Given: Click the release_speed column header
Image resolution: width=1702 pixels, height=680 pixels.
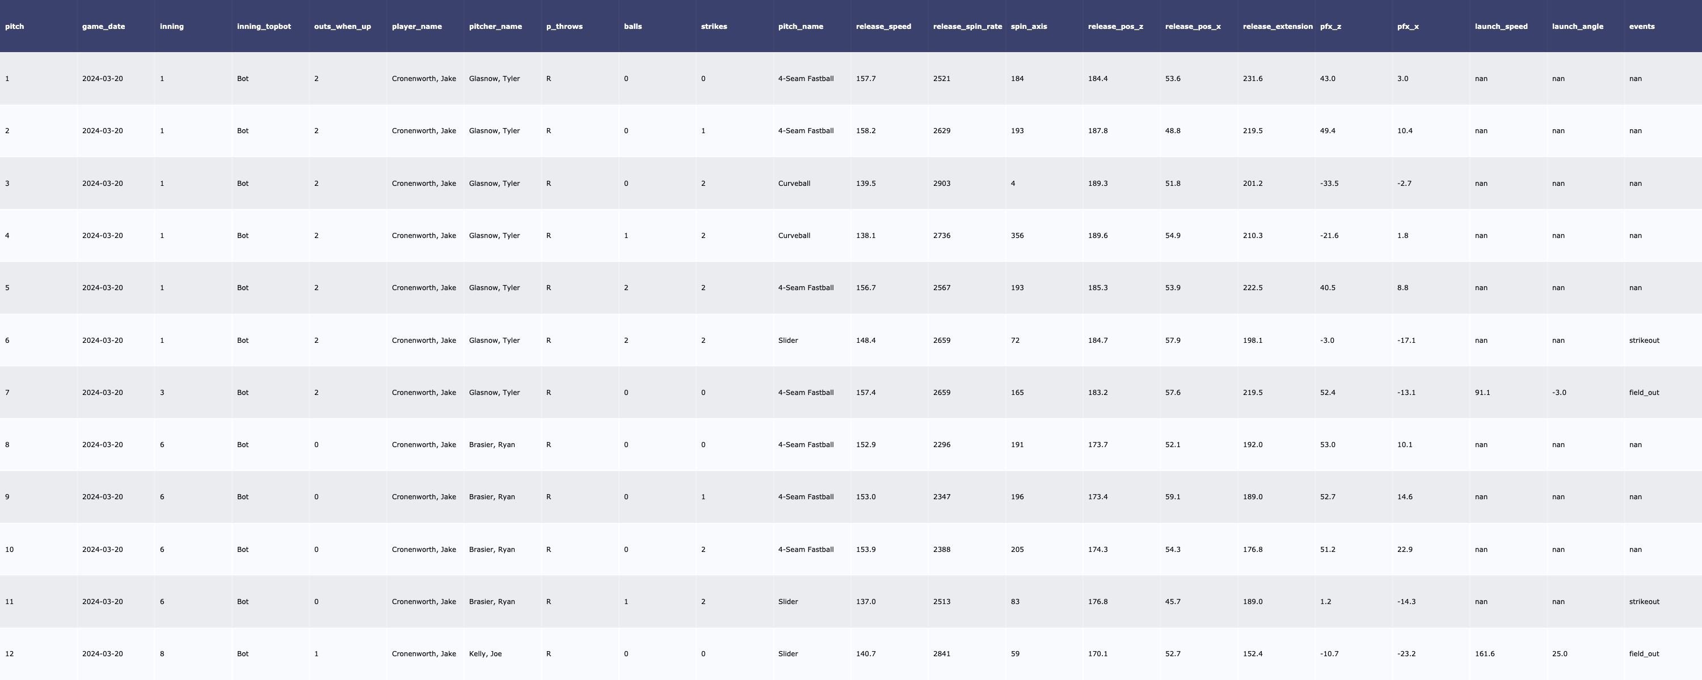Looking at the screenshot, I should [x=883, y=27].
